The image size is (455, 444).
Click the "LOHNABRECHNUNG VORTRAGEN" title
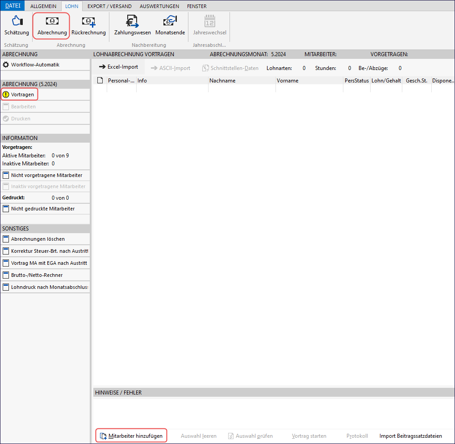tap(134, 54)
